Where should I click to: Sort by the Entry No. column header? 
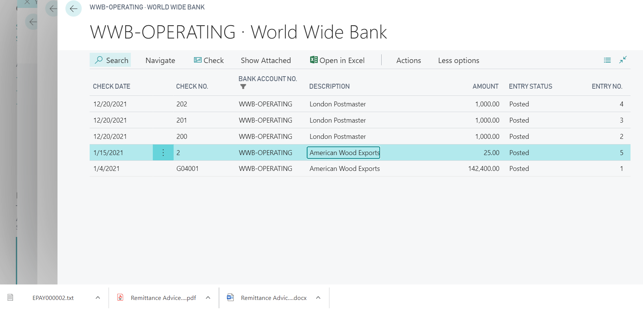(607, 86)
